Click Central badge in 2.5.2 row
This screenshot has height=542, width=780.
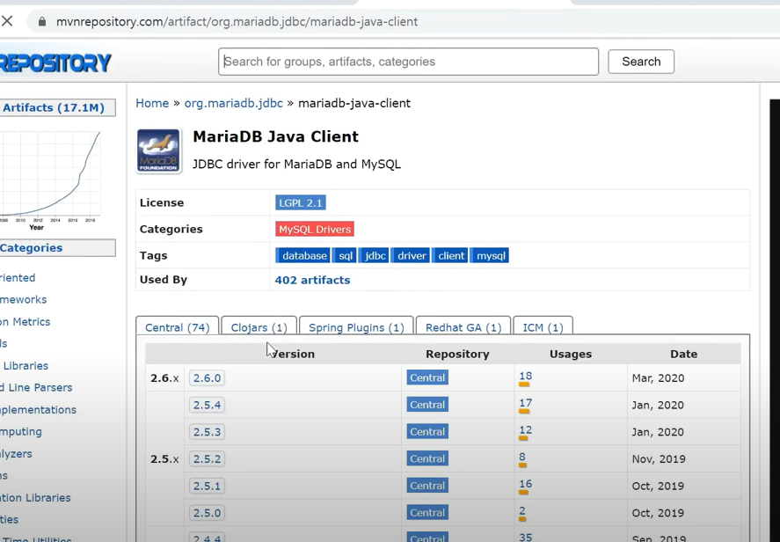pos(427,458)
